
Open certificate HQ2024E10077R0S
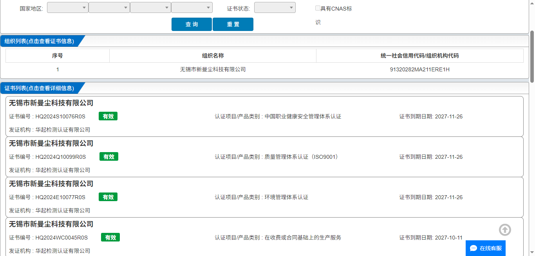tap(60, 197)
